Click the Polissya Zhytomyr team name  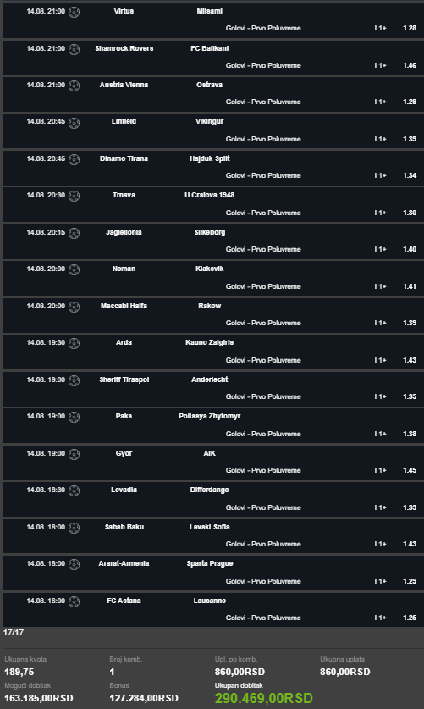click(x=210, y=416)
